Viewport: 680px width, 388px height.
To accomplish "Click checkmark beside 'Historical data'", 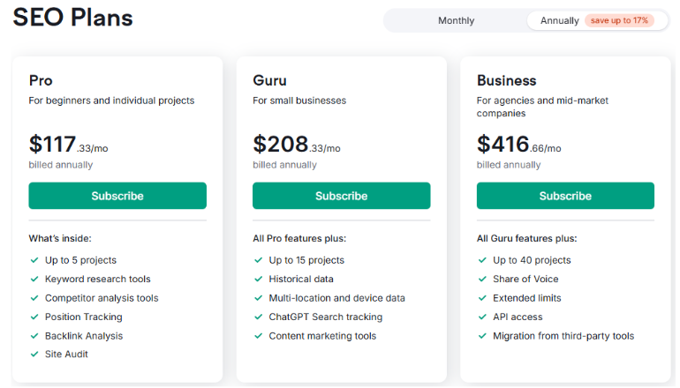I will [259, 279].
